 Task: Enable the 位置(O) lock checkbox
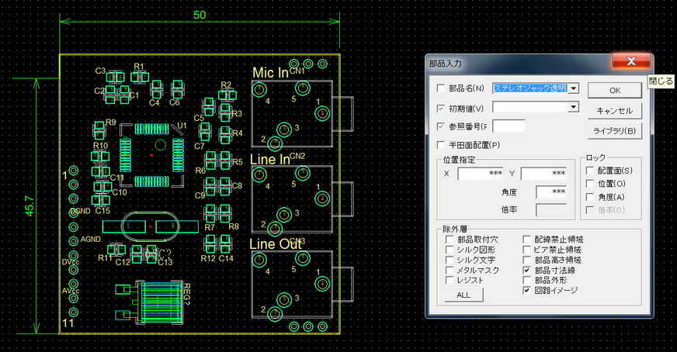tap(590, 184)
